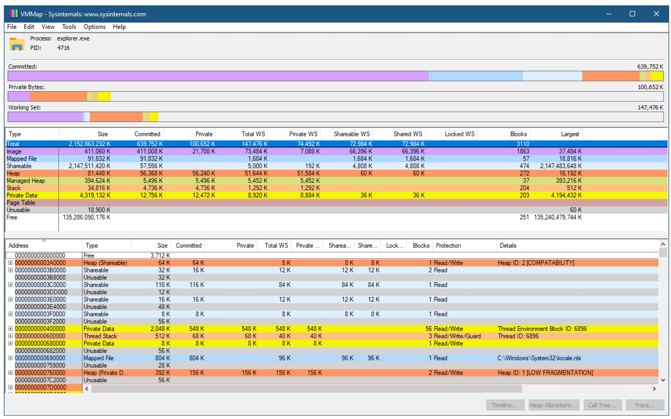Click the yellow Private Data segment in Working Set bar
This screenshot has width=671, height=419.
pos(154,117)
